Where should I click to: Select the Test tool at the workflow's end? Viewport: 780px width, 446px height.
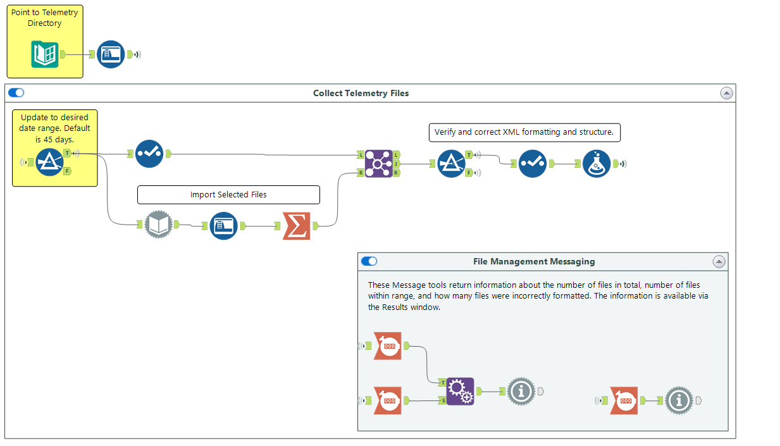coord(596,163)
